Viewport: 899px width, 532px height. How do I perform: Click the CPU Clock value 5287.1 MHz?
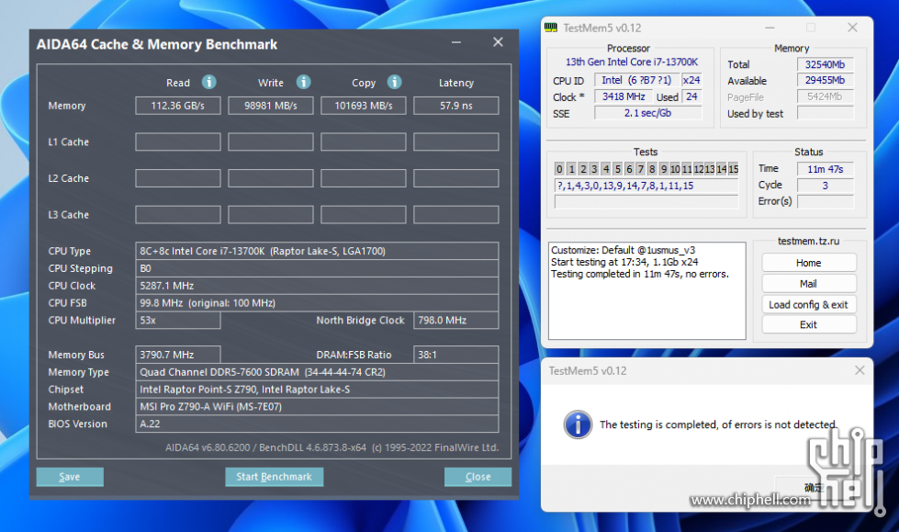pyautogui.click(x=317, y=285)
